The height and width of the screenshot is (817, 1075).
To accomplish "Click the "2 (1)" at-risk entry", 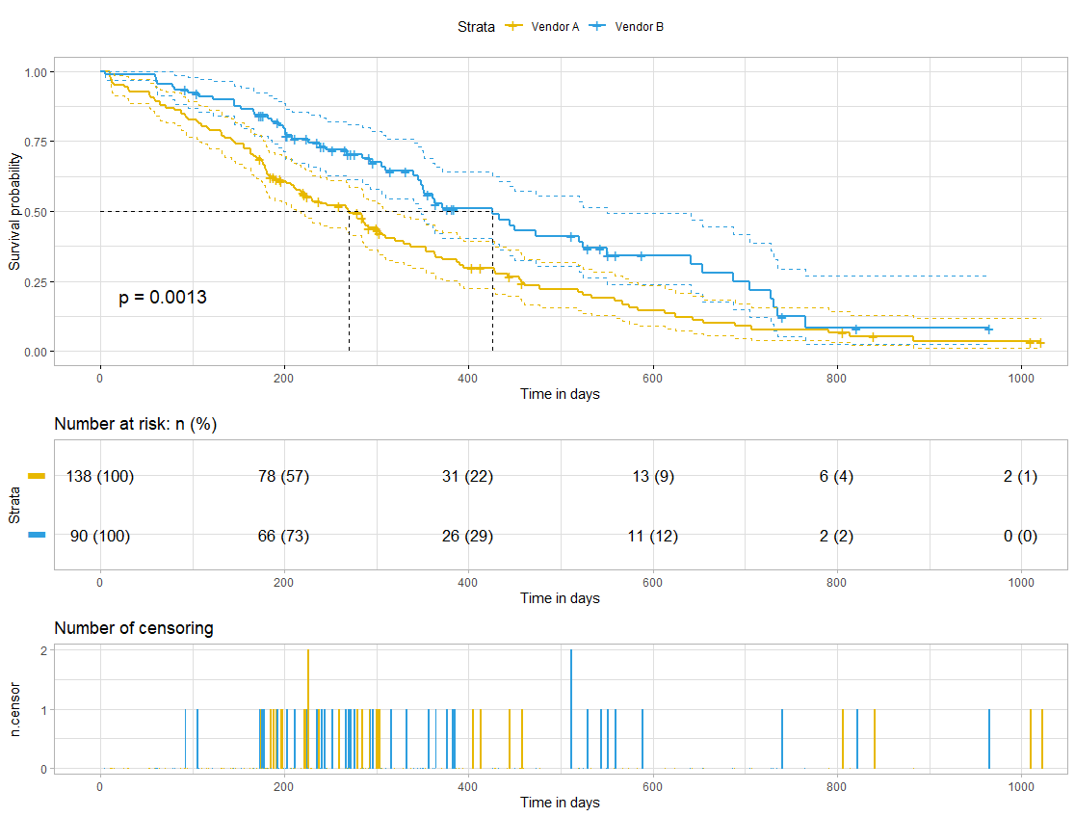I will tap(1020, 477).
